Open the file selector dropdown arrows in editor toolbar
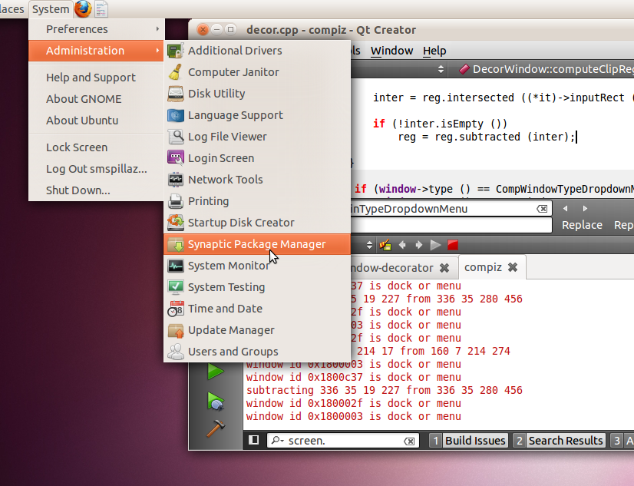 coord(441,70)
